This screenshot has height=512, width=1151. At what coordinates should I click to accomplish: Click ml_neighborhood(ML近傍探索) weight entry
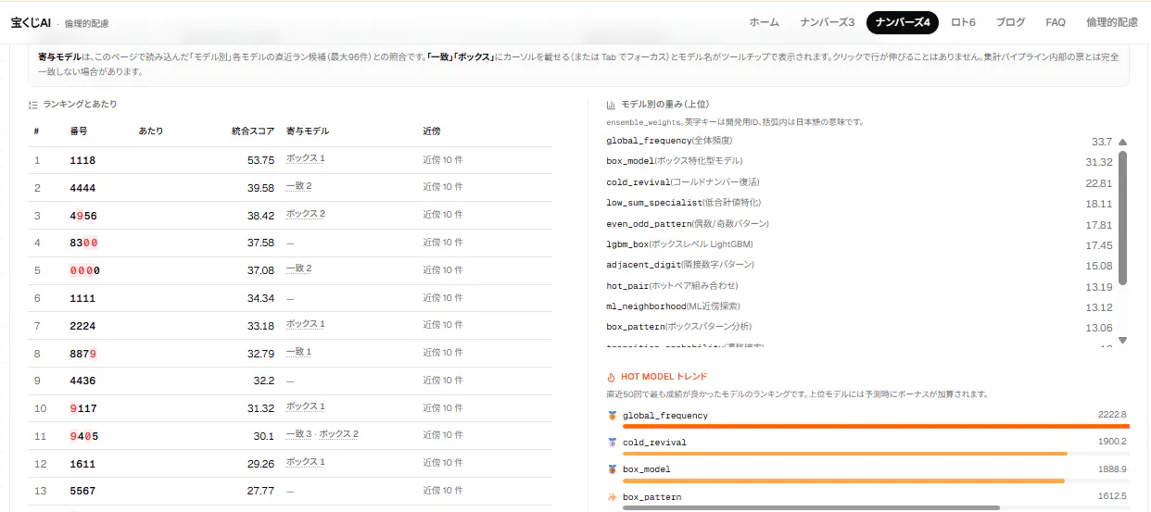click(673, 306)
